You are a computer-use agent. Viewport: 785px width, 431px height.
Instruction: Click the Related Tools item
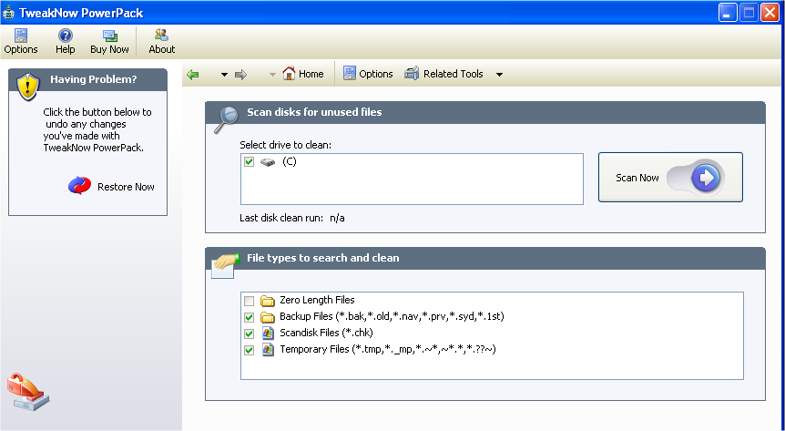(443, 74)
